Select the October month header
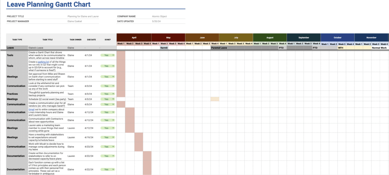The image size is (389, 175). tap(337, 38)
